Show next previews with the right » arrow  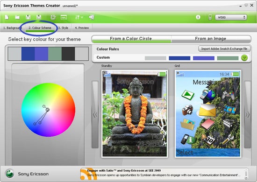[x=248, y=114]
